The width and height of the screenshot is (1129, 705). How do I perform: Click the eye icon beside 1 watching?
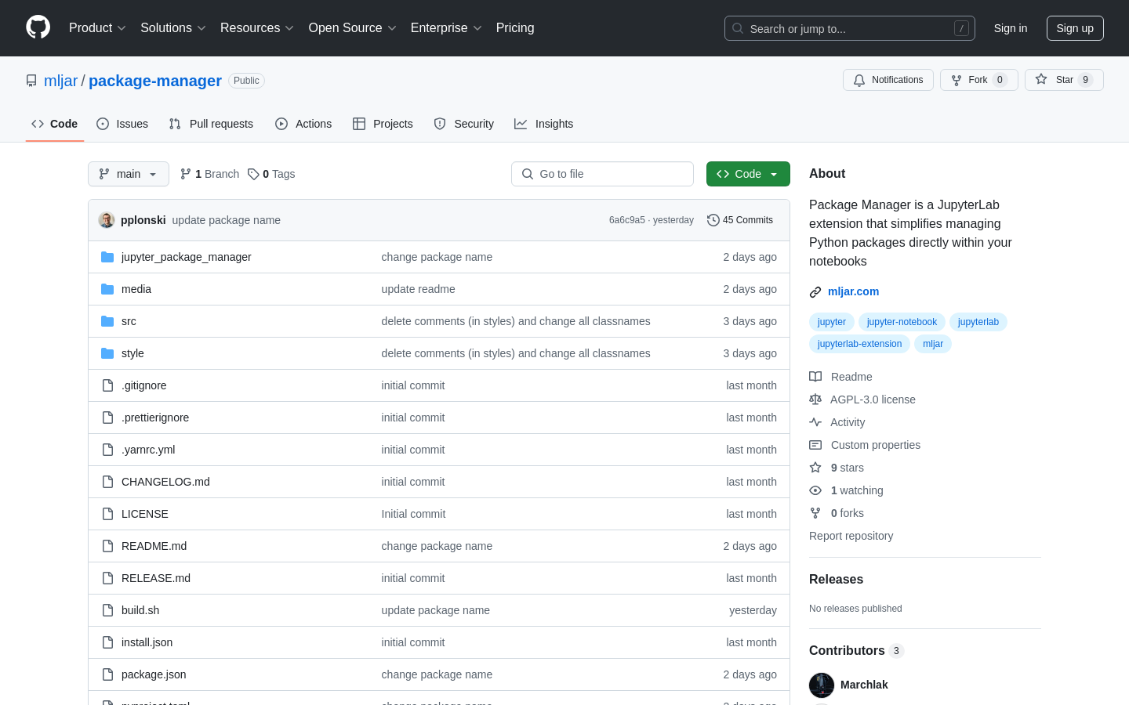point(815,490)
